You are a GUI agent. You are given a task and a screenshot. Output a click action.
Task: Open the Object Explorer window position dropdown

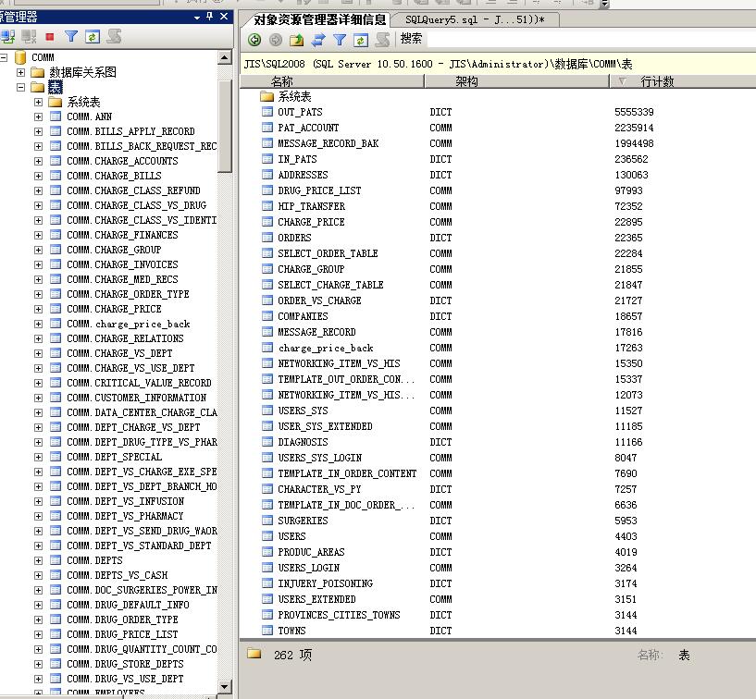point(197,18)
